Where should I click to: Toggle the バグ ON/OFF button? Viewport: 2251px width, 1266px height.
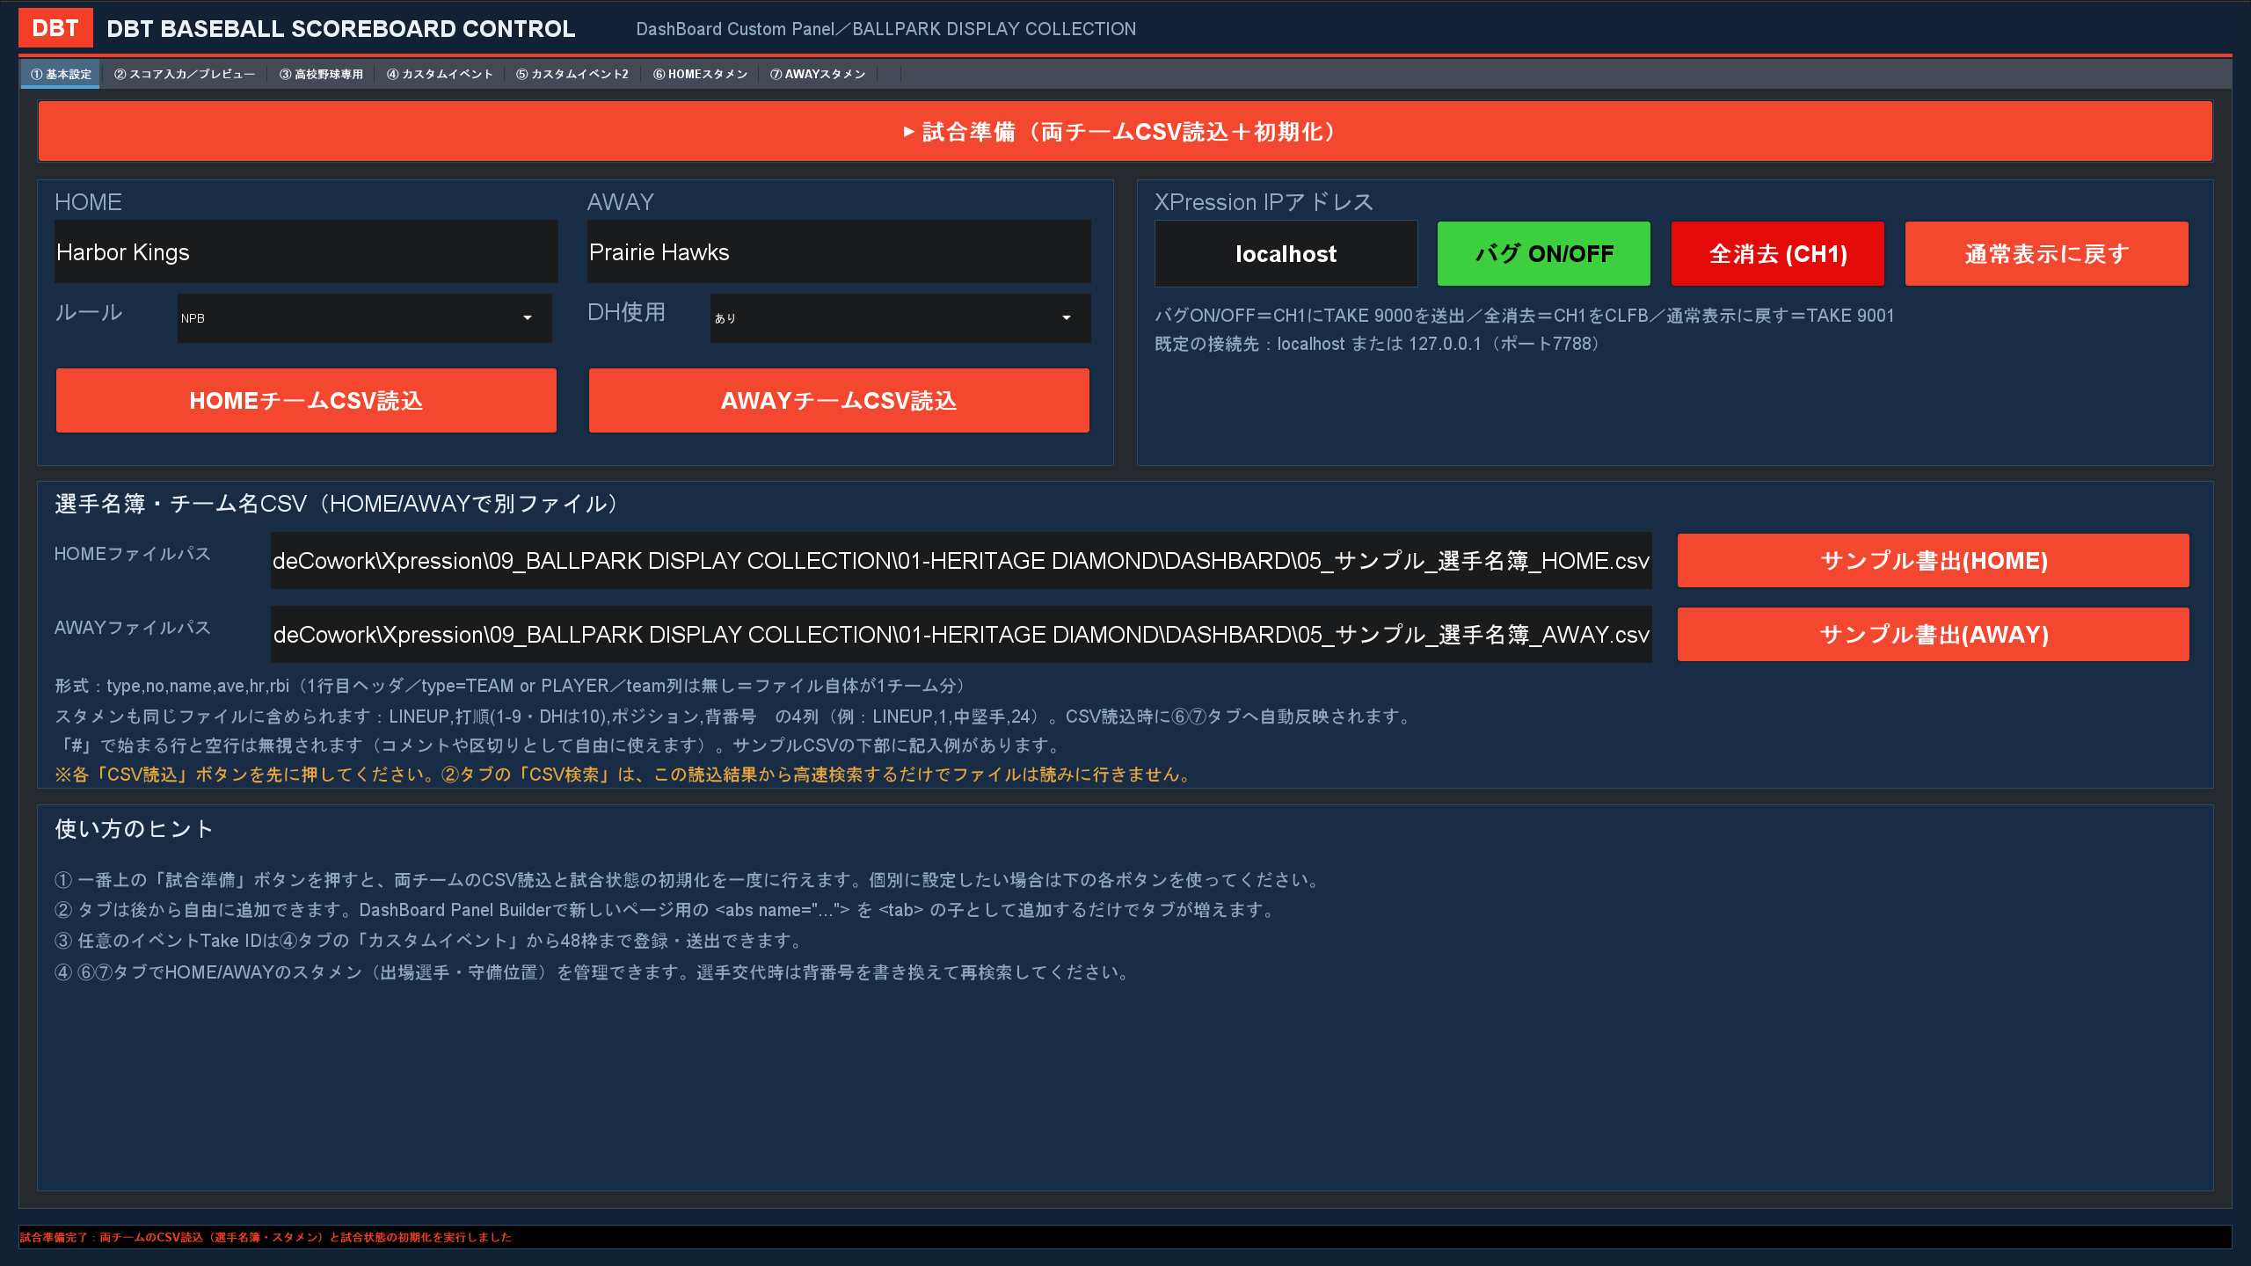tap(1543, 254)
